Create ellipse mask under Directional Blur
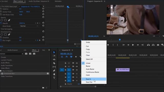 click(2, 34)
